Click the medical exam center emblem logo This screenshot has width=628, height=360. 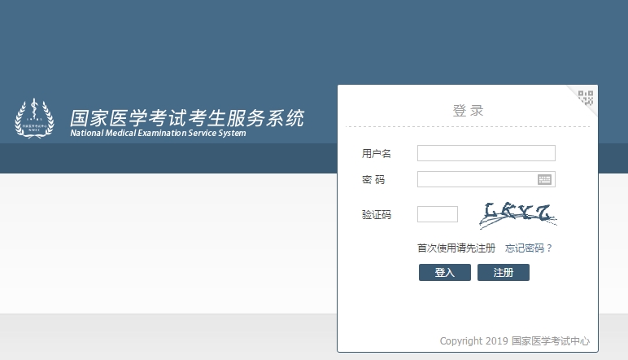point(34,119)
